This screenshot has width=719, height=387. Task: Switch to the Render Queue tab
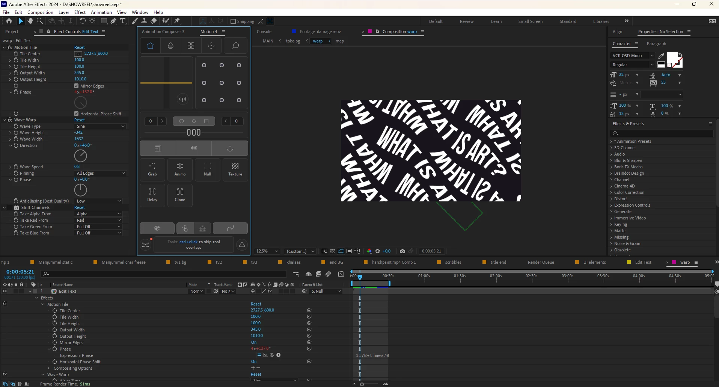541,262
